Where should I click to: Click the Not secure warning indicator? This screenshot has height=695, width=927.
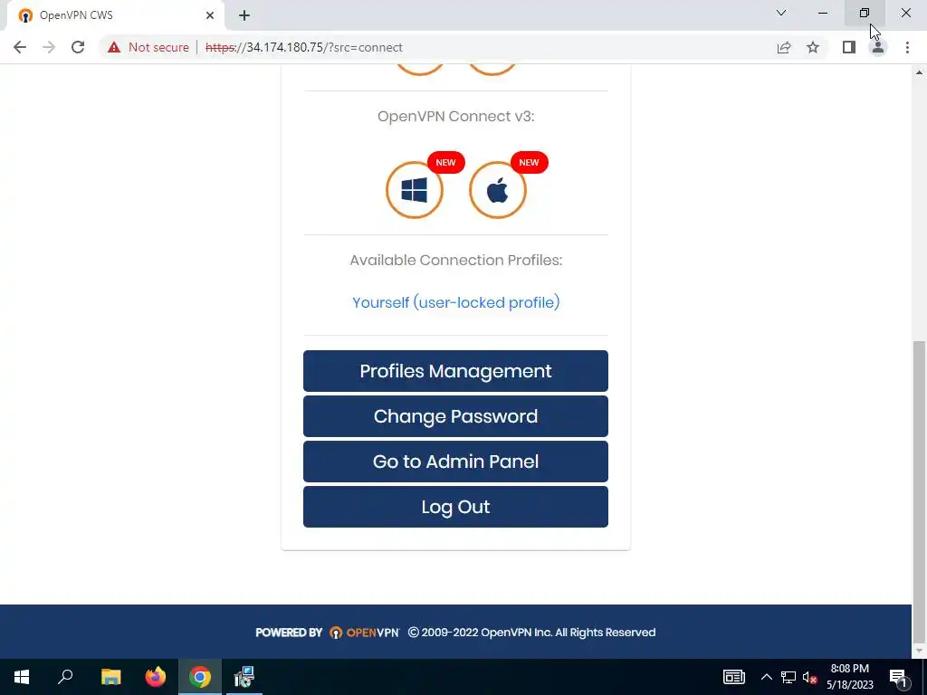[148, 47]
